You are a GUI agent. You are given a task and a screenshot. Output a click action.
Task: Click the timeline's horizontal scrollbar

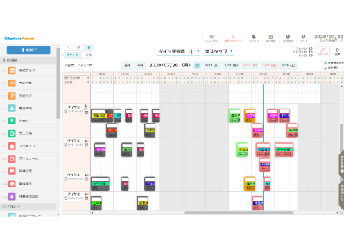click(x=239, y=212)
